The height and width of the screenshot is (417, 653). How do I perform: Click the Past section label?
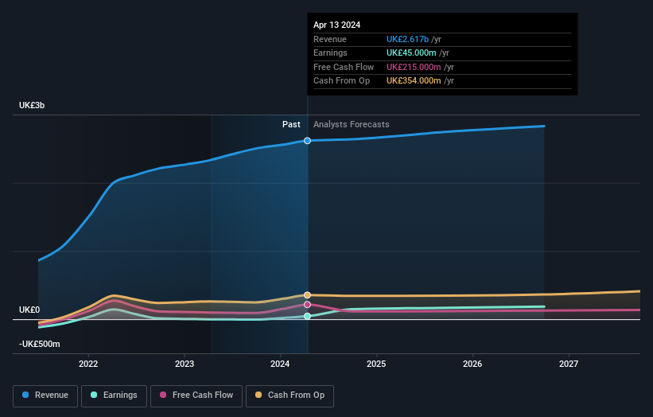pyautogui.click(x=291, y=125)
